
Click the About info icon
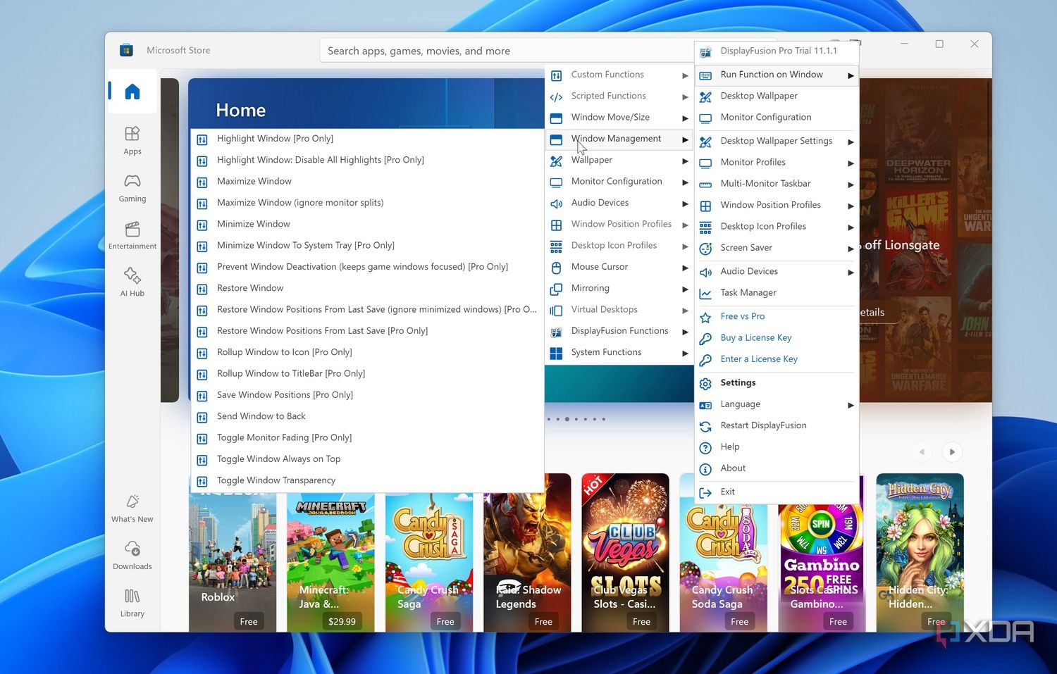pos(705,469)
